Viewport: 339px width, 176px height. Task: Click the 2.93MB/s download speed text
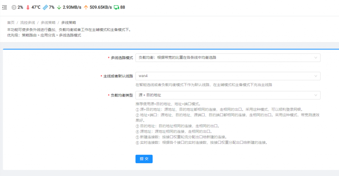tap(72, 7)
